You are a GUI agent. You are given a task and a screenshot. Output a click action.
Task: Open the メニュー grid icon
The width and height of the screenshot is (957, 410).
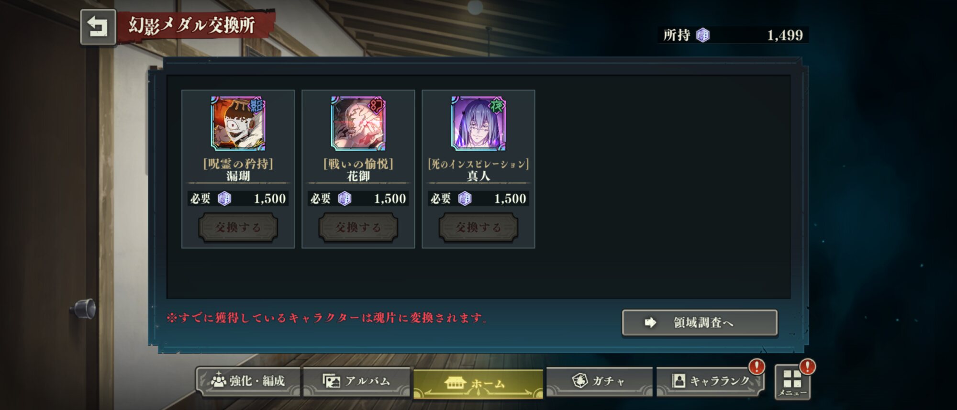pyautogui.click(x=792, y=382)
